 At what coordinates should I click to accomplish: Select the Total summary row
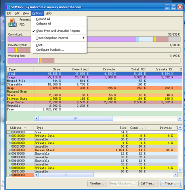pyautogui.click(x=95, y=74)
